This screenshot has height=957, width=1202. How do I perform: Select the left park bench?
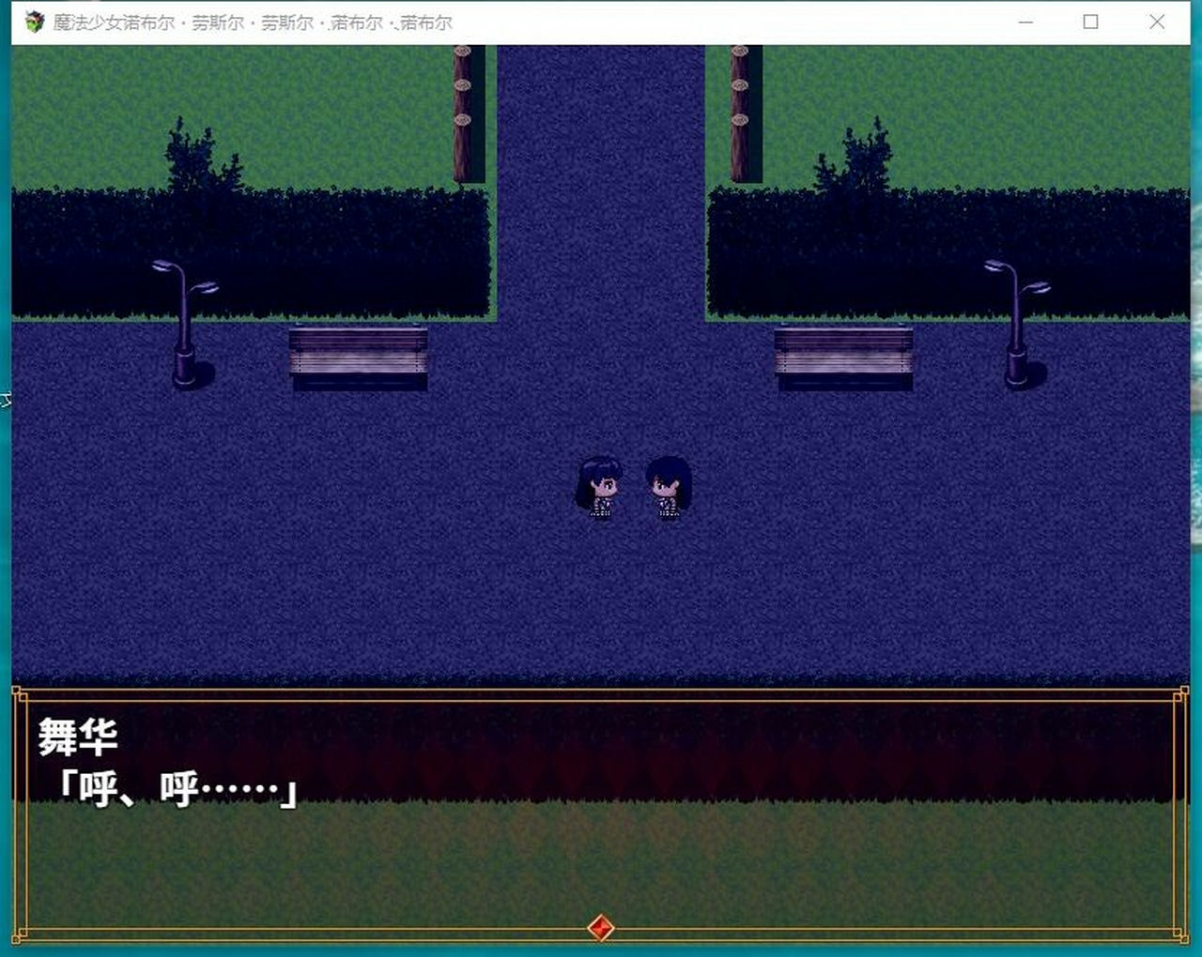pos(358,356)
